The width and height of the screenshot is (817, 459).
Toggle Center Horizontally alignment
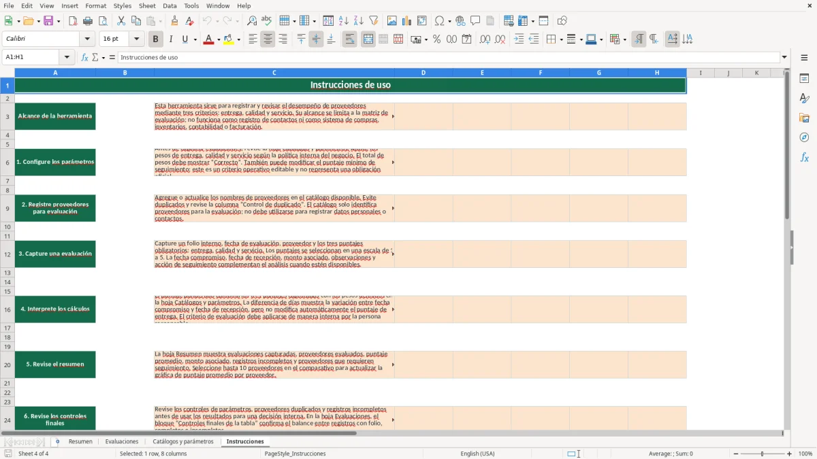click(x=268, y=39)
